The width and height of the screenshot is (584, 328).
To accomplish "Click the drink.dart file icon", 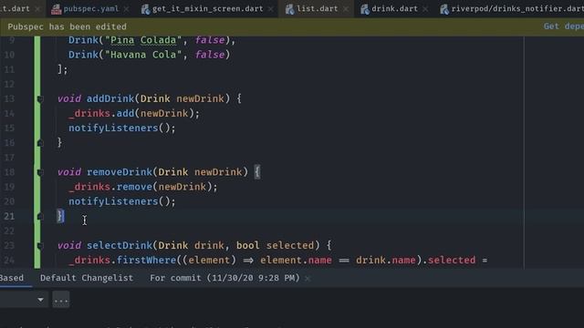I will (x=365, y=9).
